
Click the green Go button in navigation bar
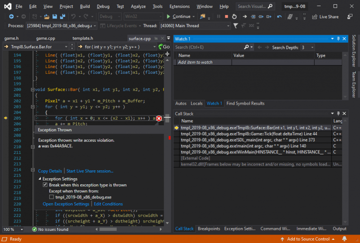pyautogui.click(x=164, y=46)
